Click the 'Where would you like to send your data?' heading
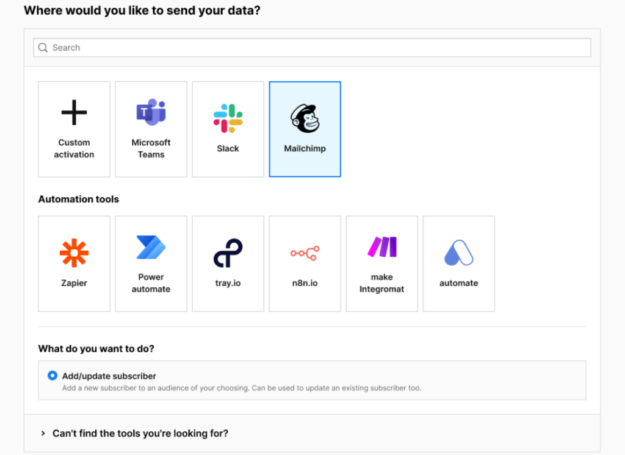Image resolution: width=625 pixels, height=455 pixels. pos(142,10)
